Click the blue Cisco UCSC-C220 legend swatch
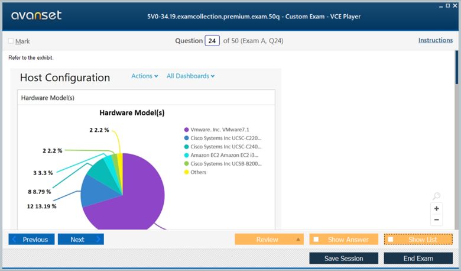Image resolution: width=461 pixels, height=271 pixels. click(186, 138)
